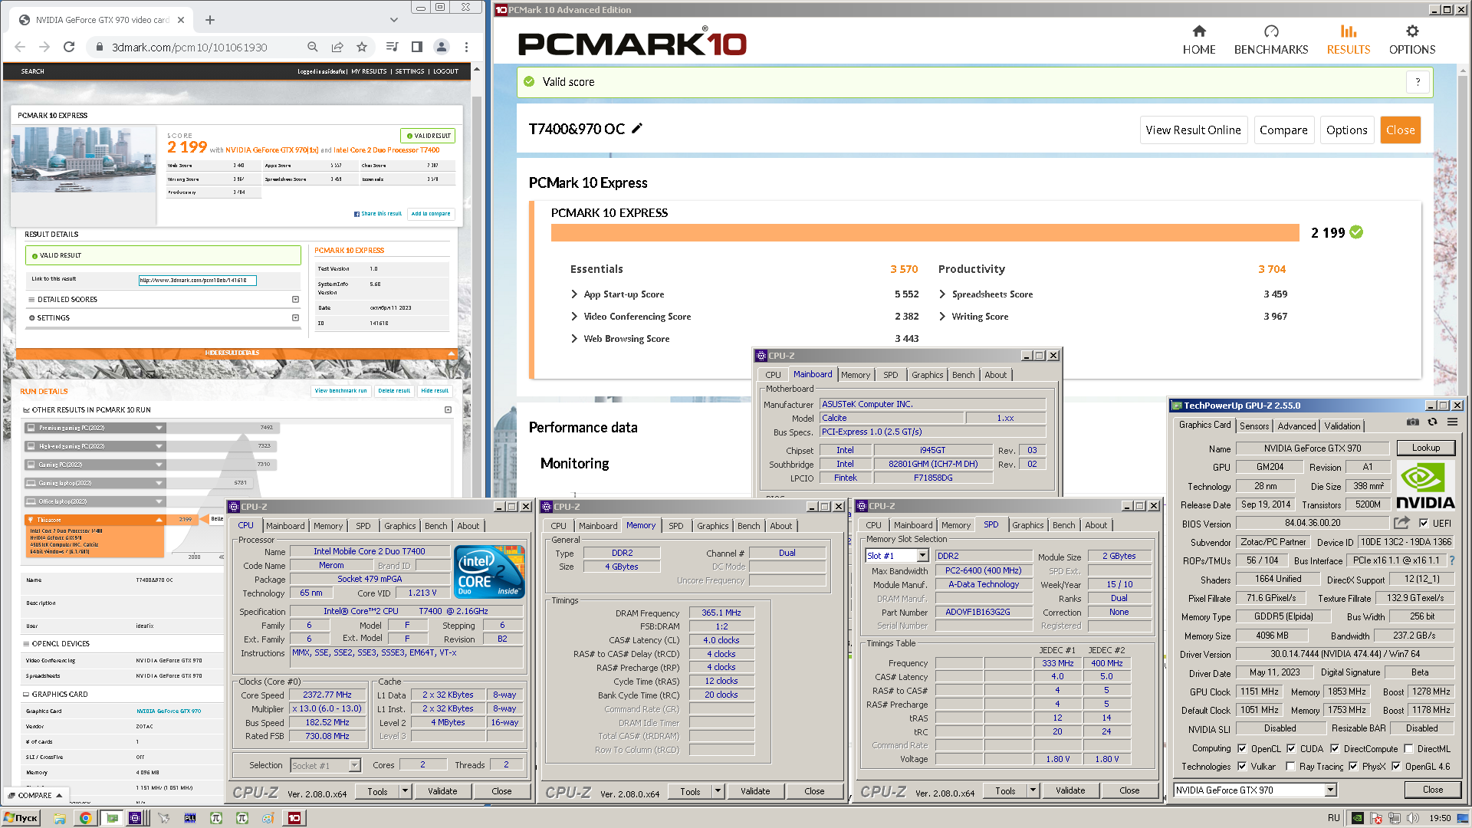Toggle Vulkan checkbox in GPU-Z
The width and height of the screenshot is (1472, 828).
1242,767
